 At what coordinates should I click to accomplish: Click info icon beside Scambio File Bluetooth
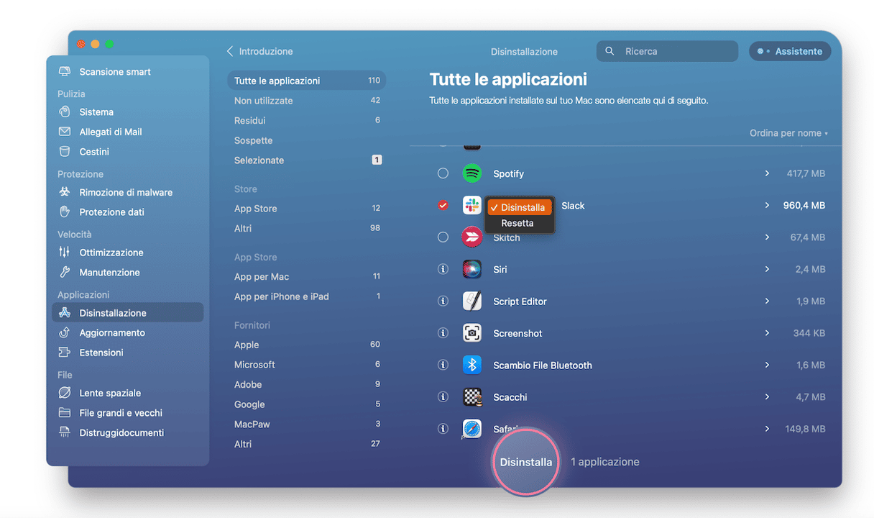[x=443, y=365]
